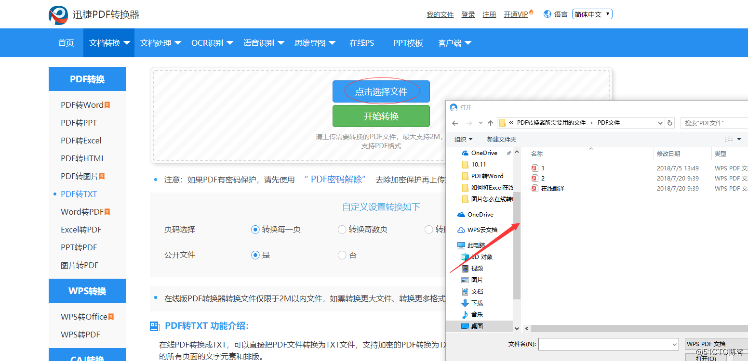
Task: Open address path dropdown arrow
Action: 660,123
